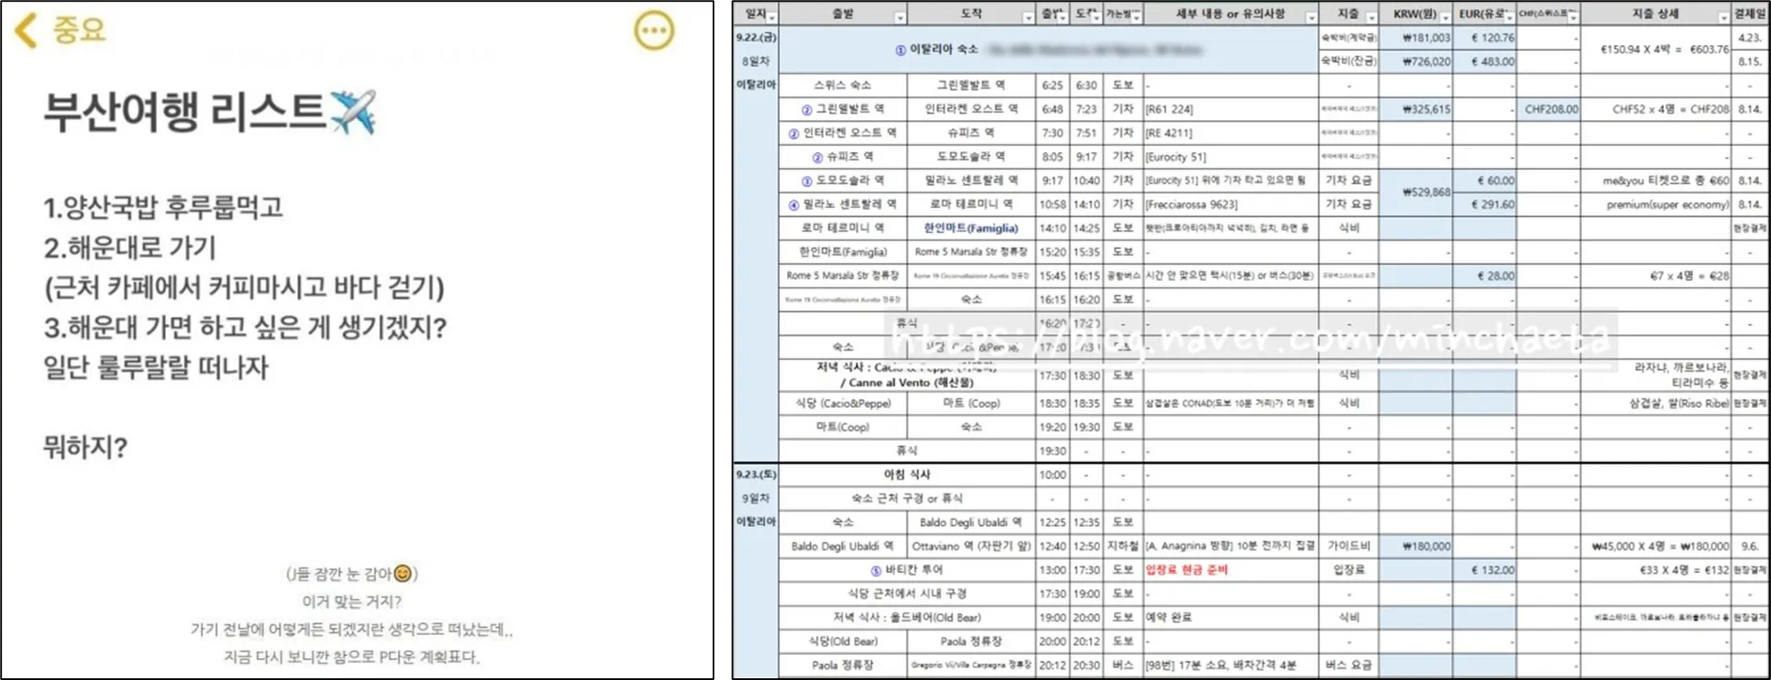The width and height of the screenshot is (1771, 680).
Task: Select the 저녁 식사 : 올드베어(Old Bear) cell
Action: coord(906,618)
